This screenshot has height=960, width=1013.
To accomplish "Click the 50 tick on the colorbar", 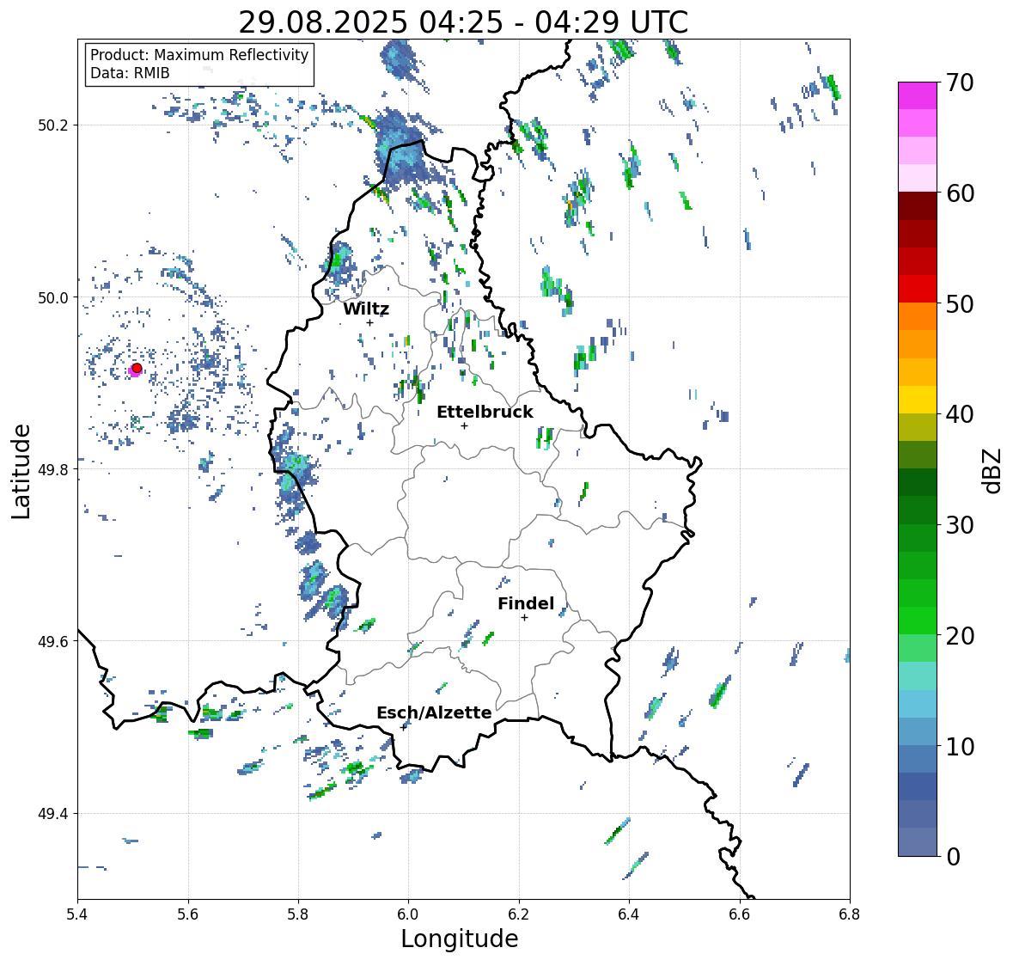I will click(960, 303).
